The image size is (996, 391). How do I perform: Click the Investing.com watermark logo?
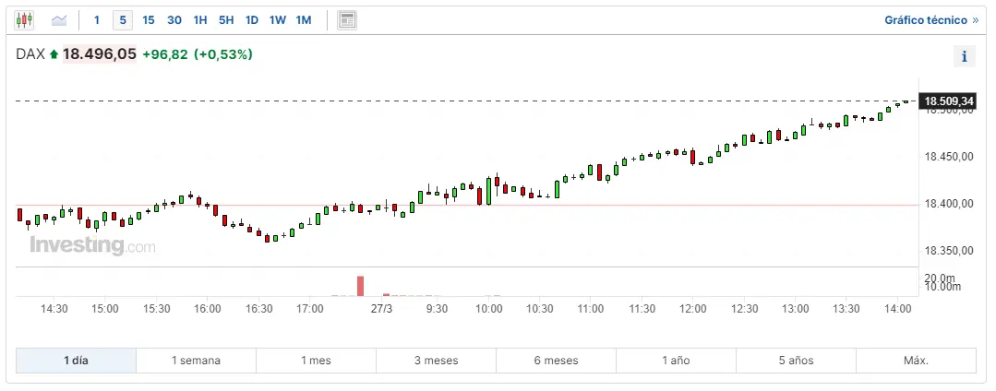coord(92,246)
